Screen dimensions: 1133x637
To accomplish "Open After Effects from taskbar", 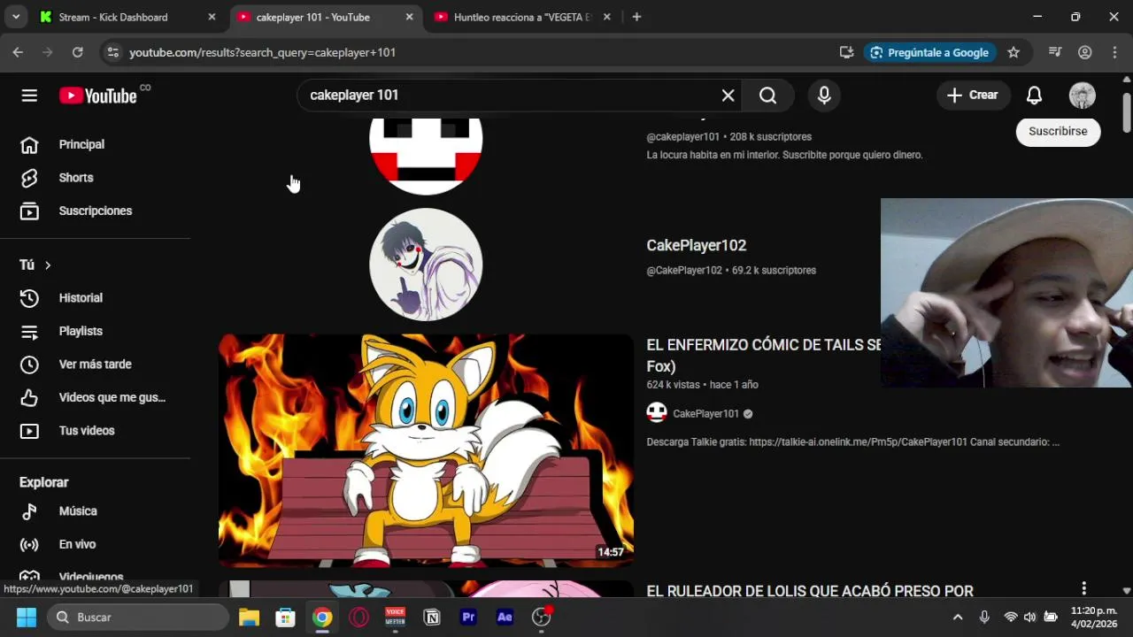I will point(505,617).
